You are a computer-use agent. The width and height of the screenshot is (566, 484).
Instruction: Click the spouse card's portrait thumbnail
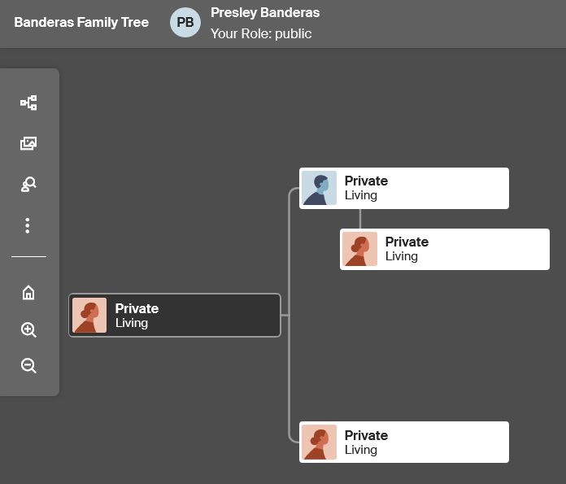point(360,249)
